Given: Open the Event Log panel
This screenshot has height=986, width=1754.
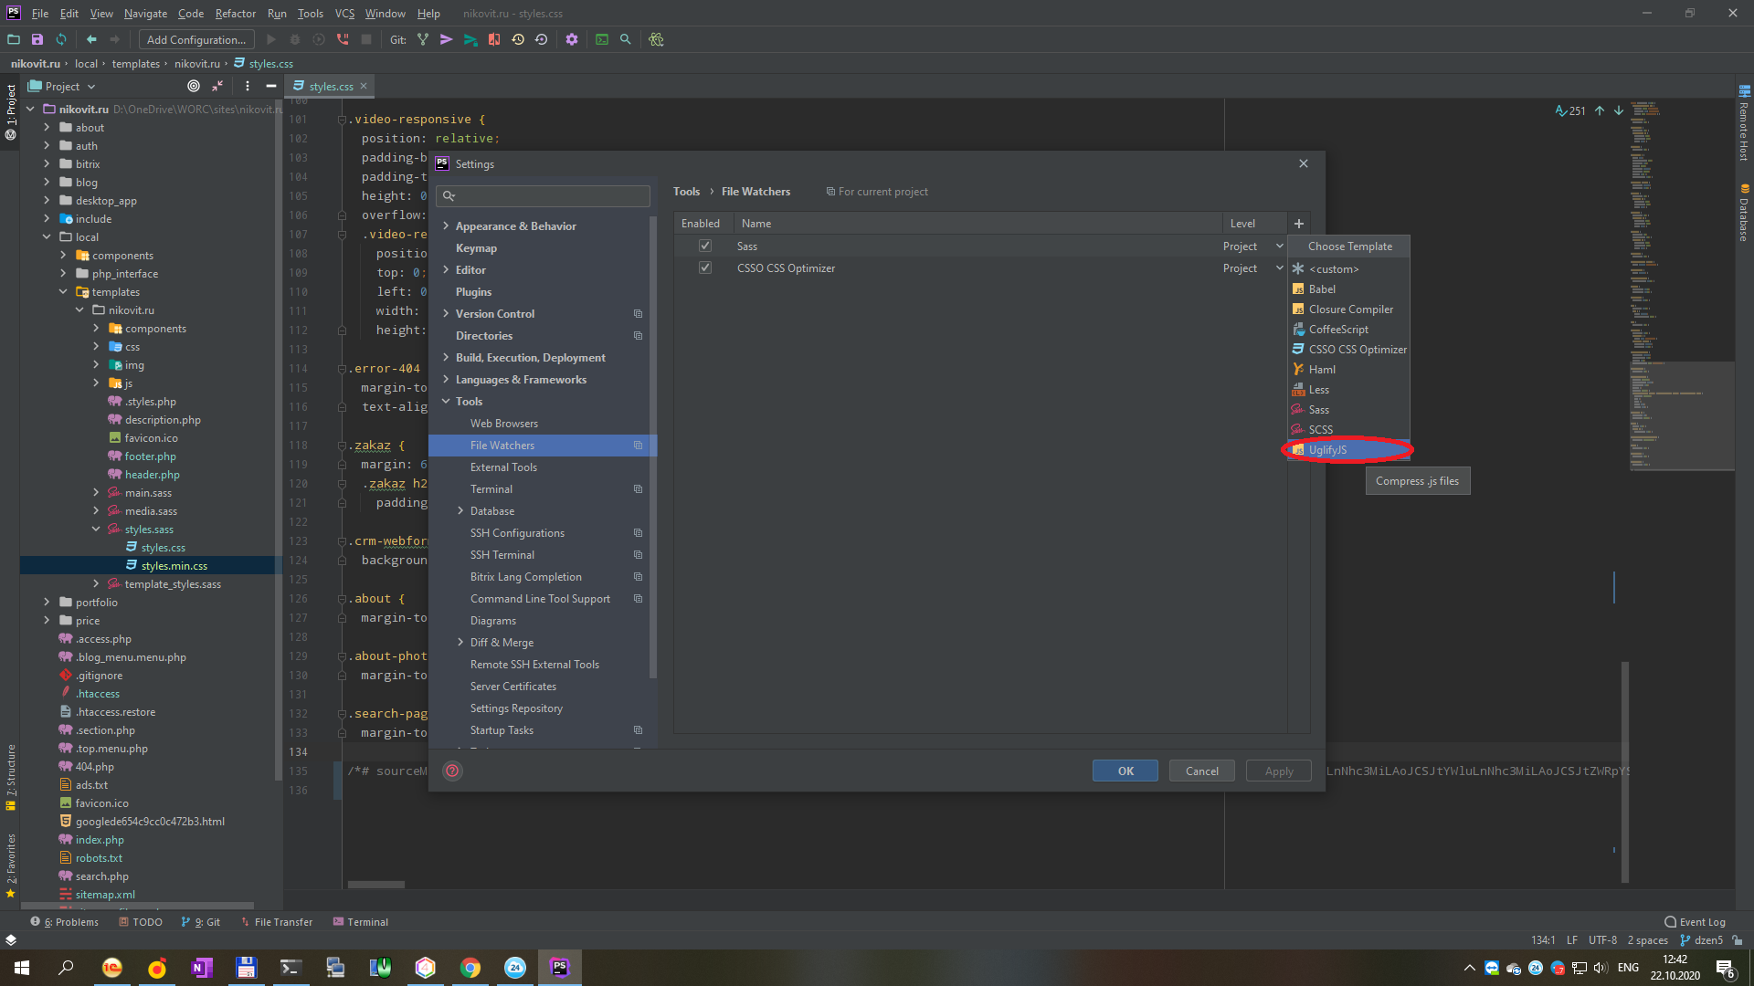Looking at the screenshot, I should click(1696, 922).
